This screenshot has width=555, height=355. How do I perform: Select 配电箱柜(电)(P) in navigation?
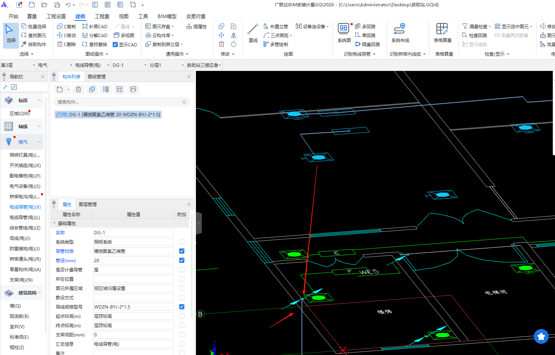point(25,176)
